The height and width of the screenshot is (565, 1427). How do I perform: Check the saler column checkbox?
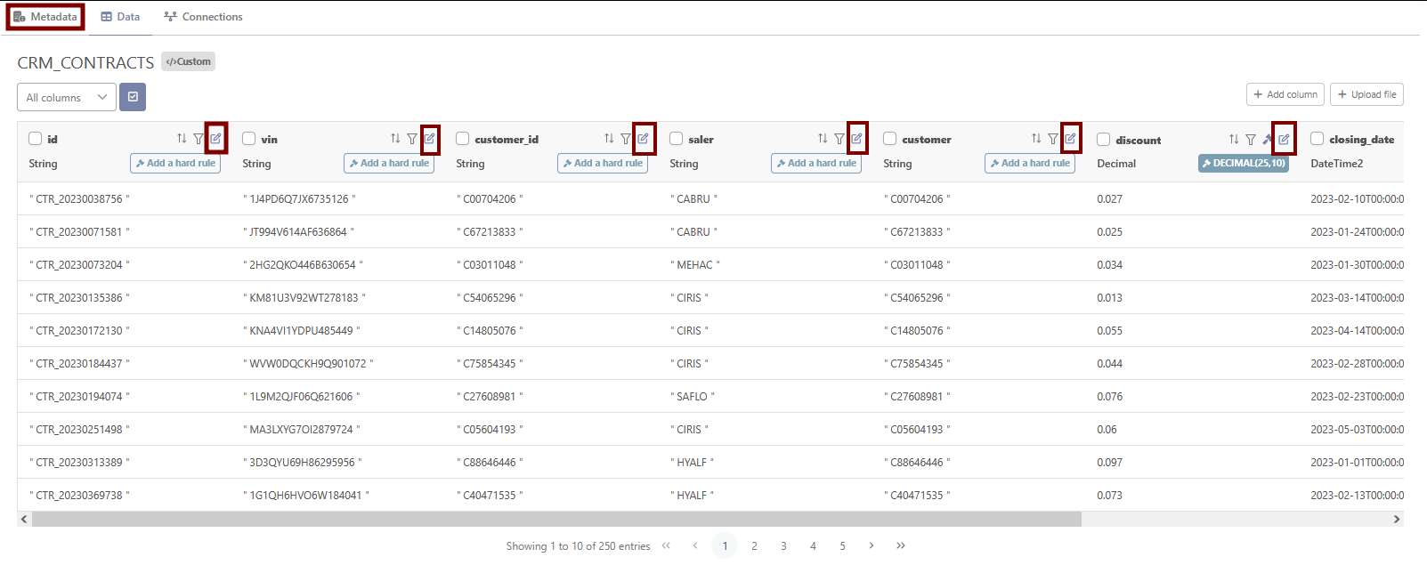click(677, 139)
